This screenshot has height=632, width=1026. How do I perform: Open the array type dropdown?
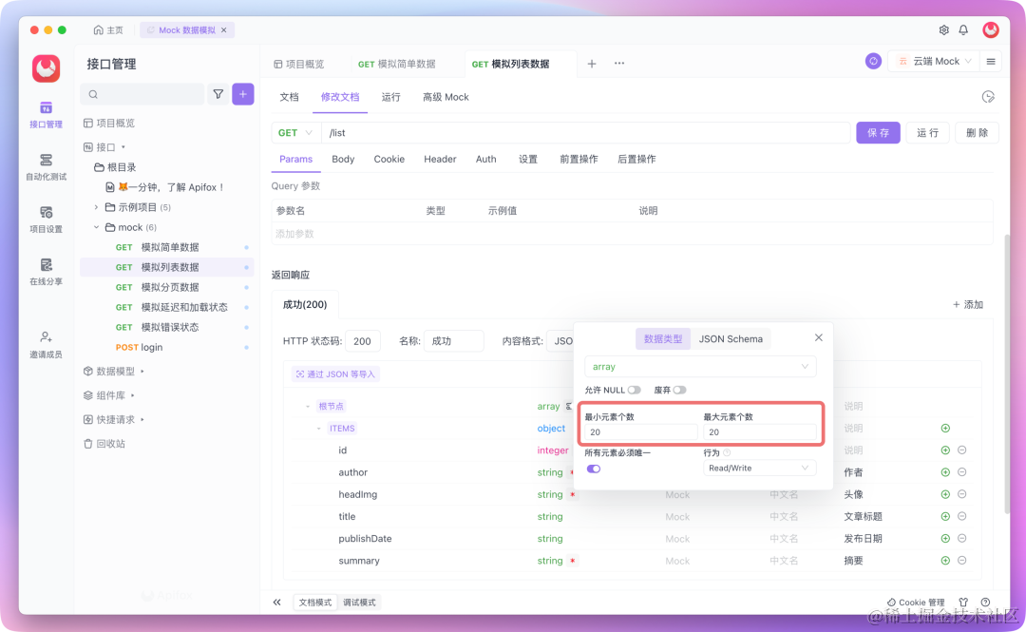700,367
